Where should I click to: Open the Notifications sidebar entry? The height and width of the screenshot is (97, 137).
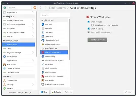coord(19,45)
